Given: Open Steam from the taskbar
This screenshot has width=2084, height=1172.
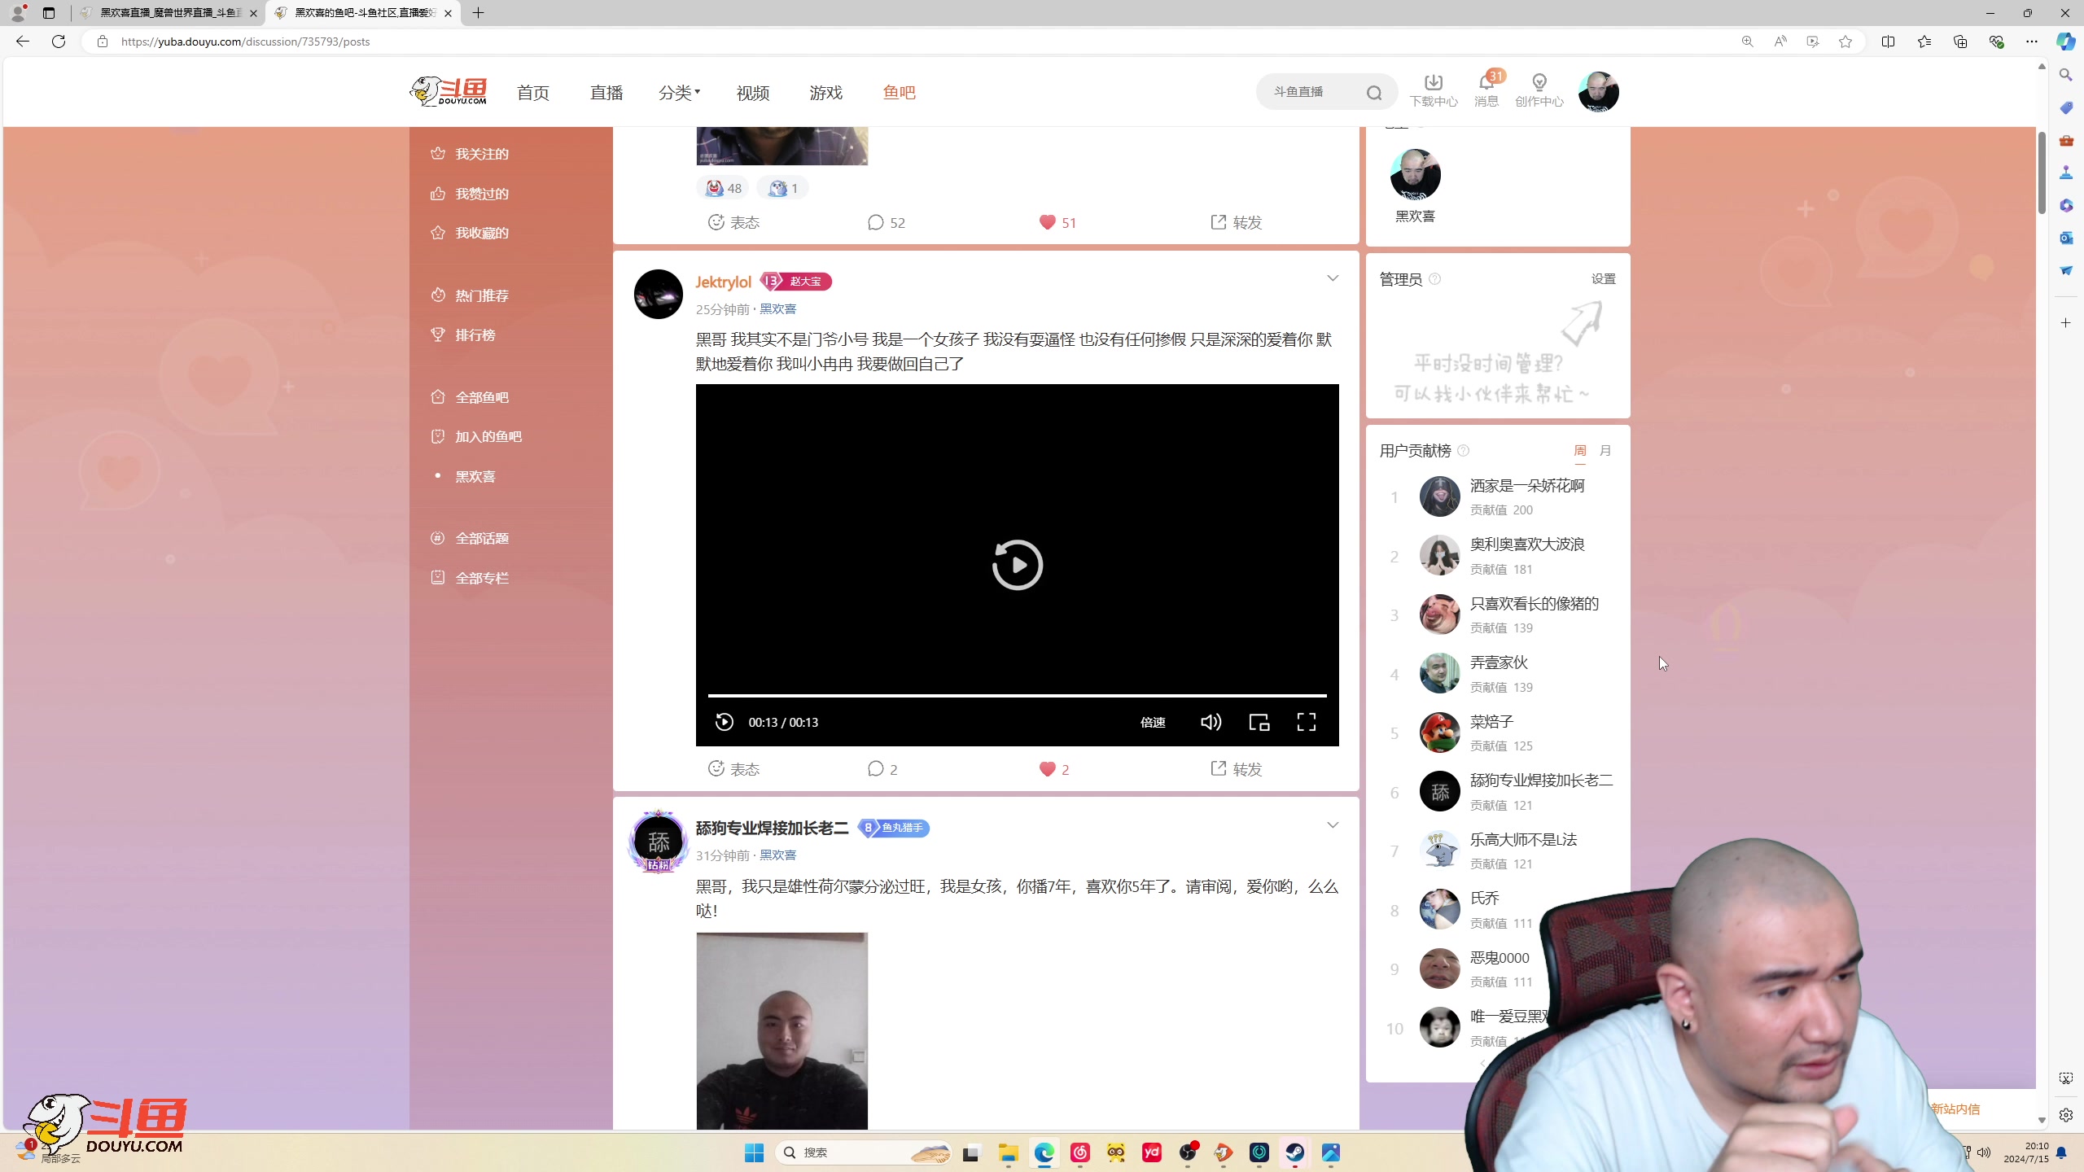Looking at the screenshot, I should (x=1294, y=1152).
